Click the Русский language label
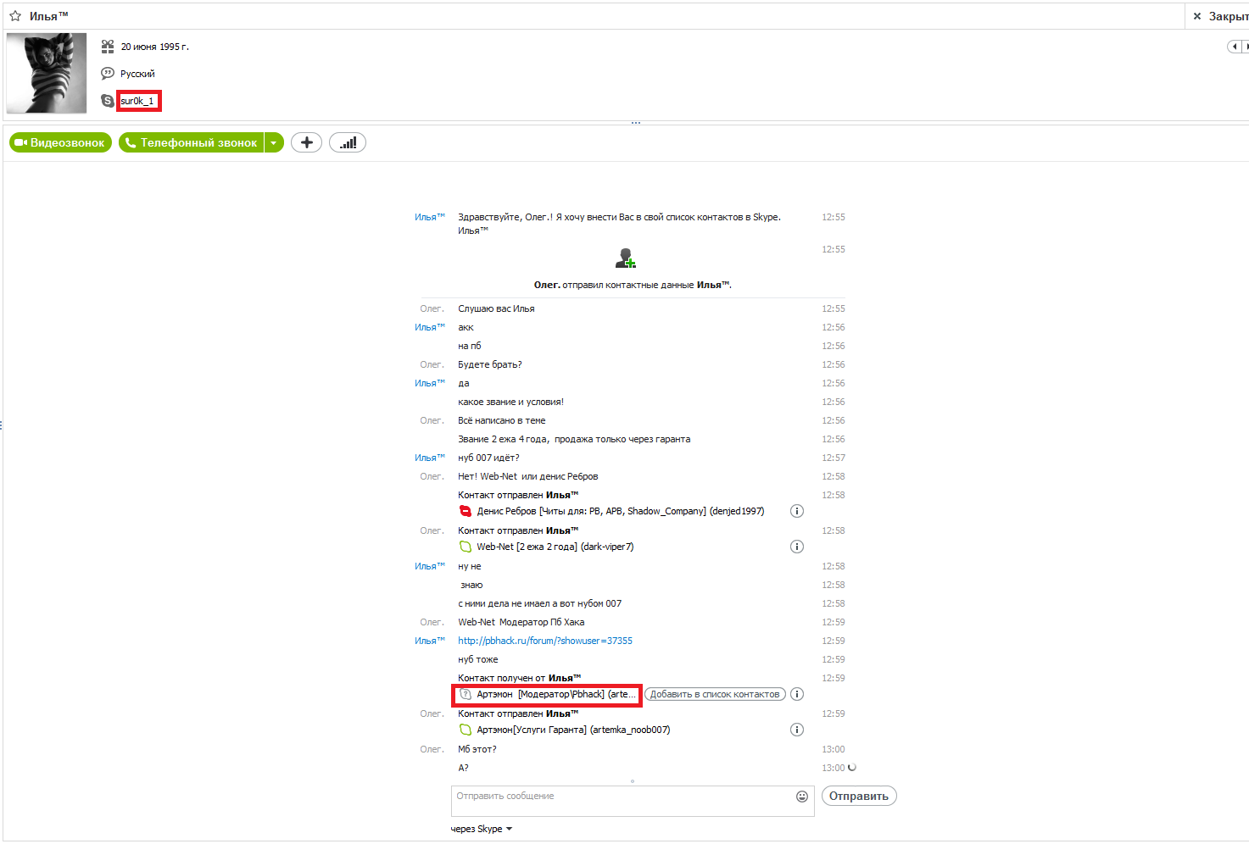 [137, 74]
